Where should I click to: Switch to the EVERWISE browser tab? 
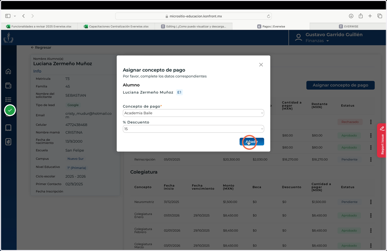click(348, 26)
